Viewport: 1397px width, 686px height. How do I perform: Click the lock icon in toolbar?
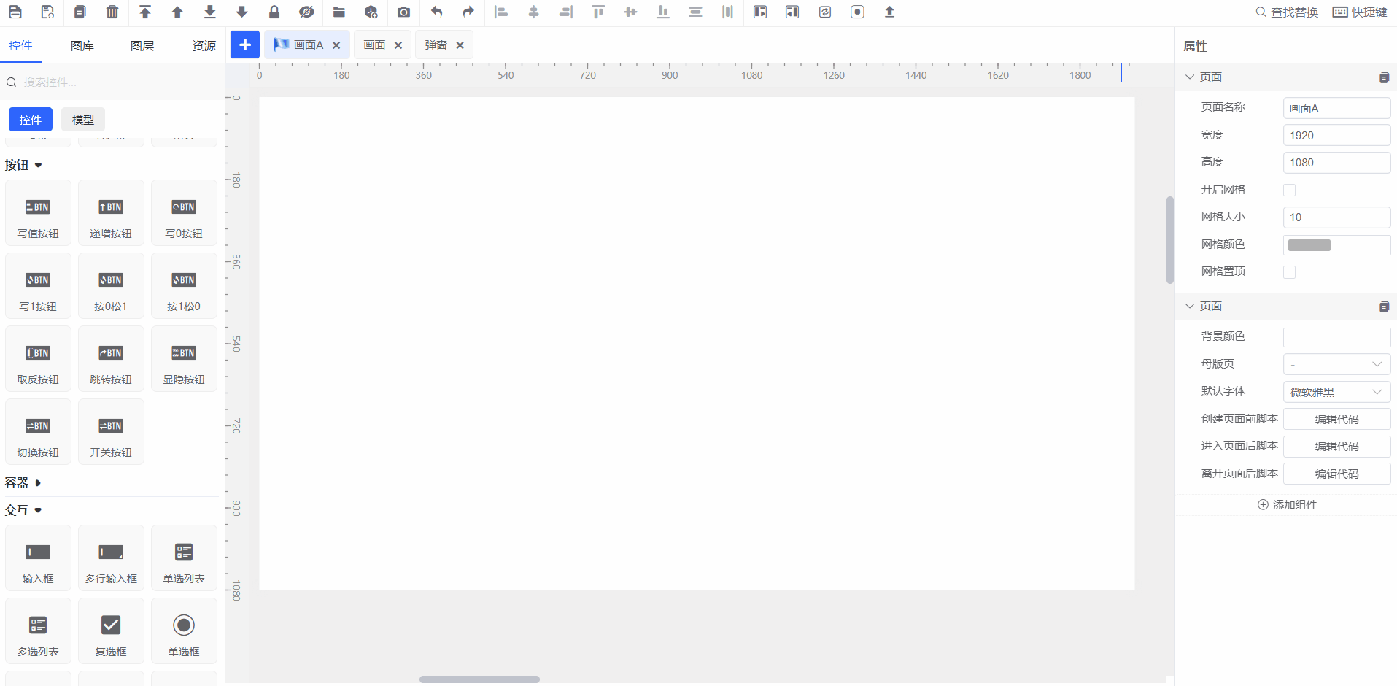point(274,12)
